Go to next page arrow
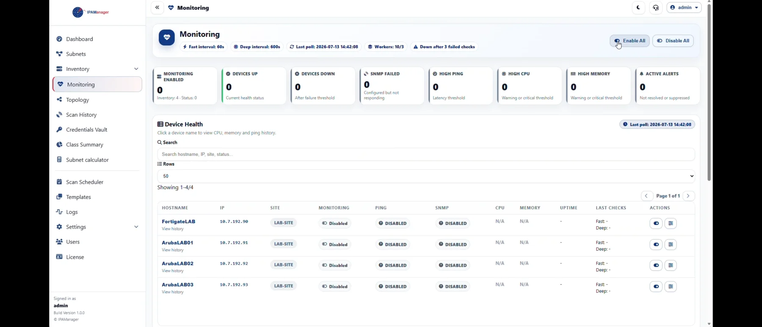Image resolution: width=762 pixels, height=327 pixels. (689, 196)
